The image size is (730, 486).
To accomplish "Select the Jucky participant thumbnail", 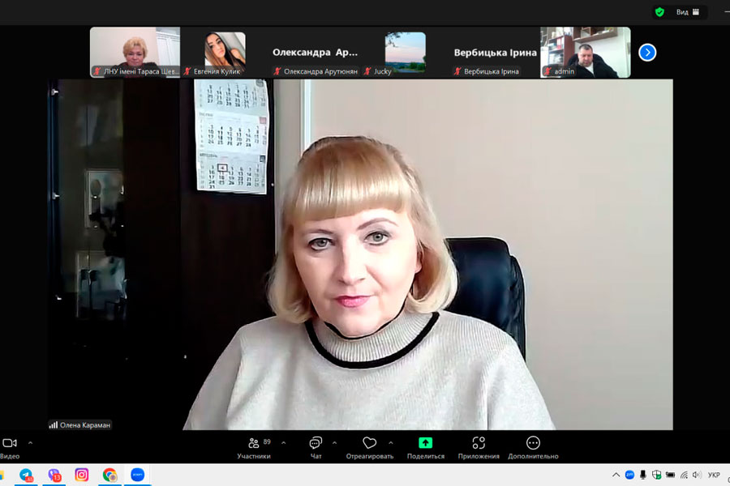I will pos(405,52).
